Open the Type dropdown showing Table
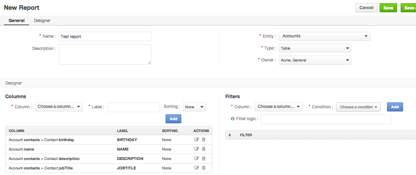The image size is (416, 175). [x=315, y=48]
